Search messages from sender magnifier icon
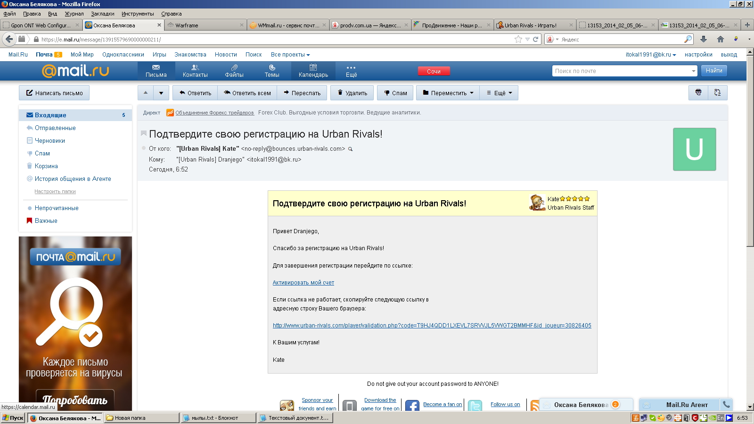 350,149
